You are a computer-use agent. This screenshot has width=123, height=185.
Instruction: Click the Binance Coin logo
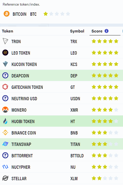click(x=5, y=132)
